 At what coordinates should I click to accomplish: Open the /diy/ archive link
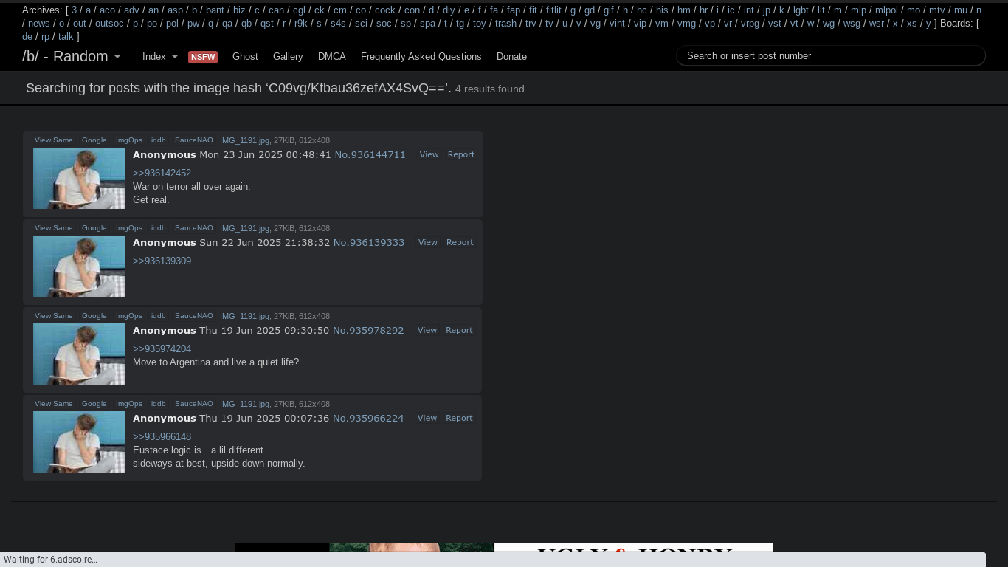tap(449, 10)
